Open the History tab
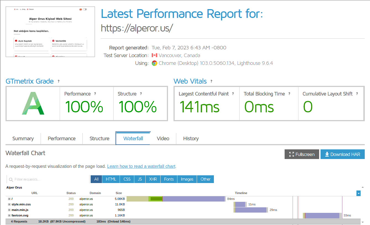 [x=191, y=139]
